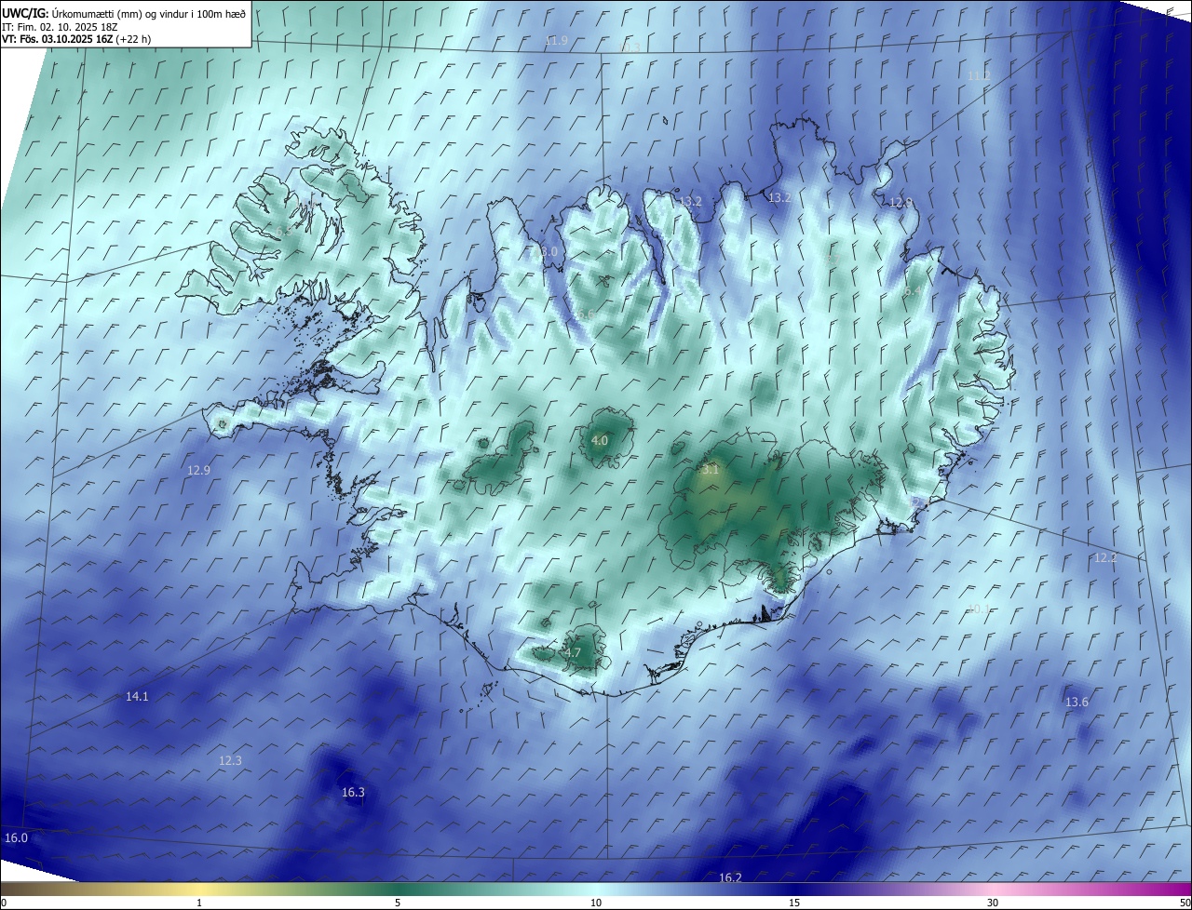1192x910 pixels.
Task: Click the 4.0 value on the glacier
Action: click(600, 441)
